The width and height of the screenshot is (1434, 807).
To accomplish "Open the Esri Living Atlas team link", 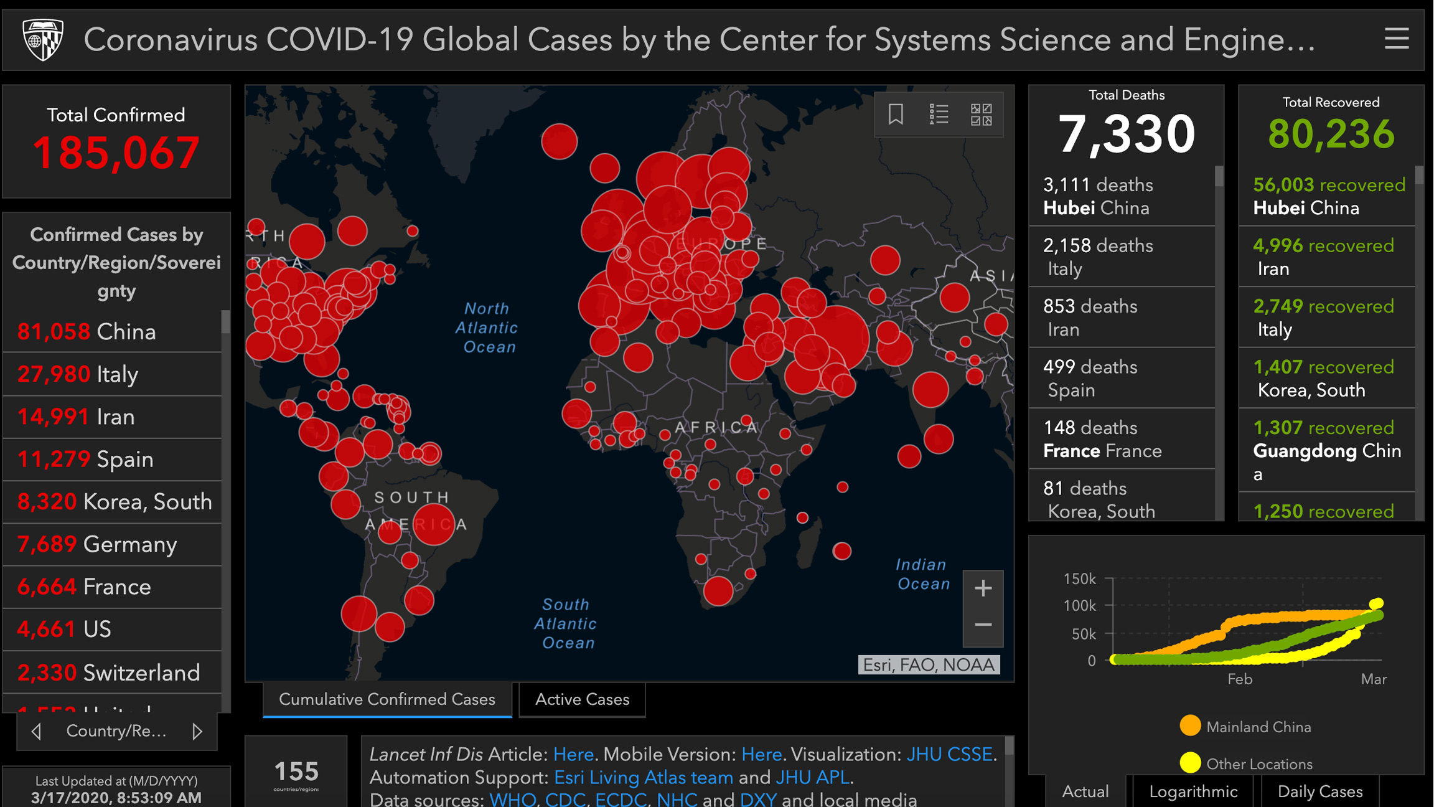I will pyautogui.click(x=644, y=777).
